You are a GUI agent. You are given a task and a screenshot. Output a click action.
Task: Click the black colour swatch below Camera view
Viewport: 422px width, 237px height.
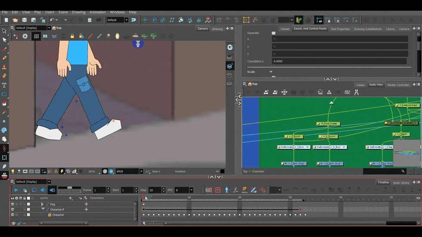pyautogui.click(x=222, y=172)
